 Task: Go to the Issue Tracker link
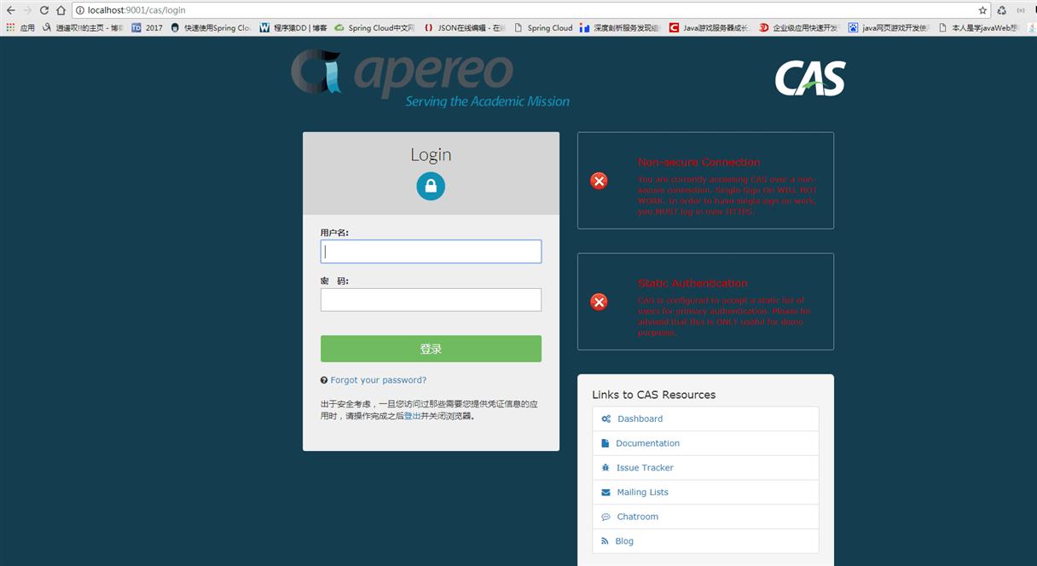click(x=645, y=468)
